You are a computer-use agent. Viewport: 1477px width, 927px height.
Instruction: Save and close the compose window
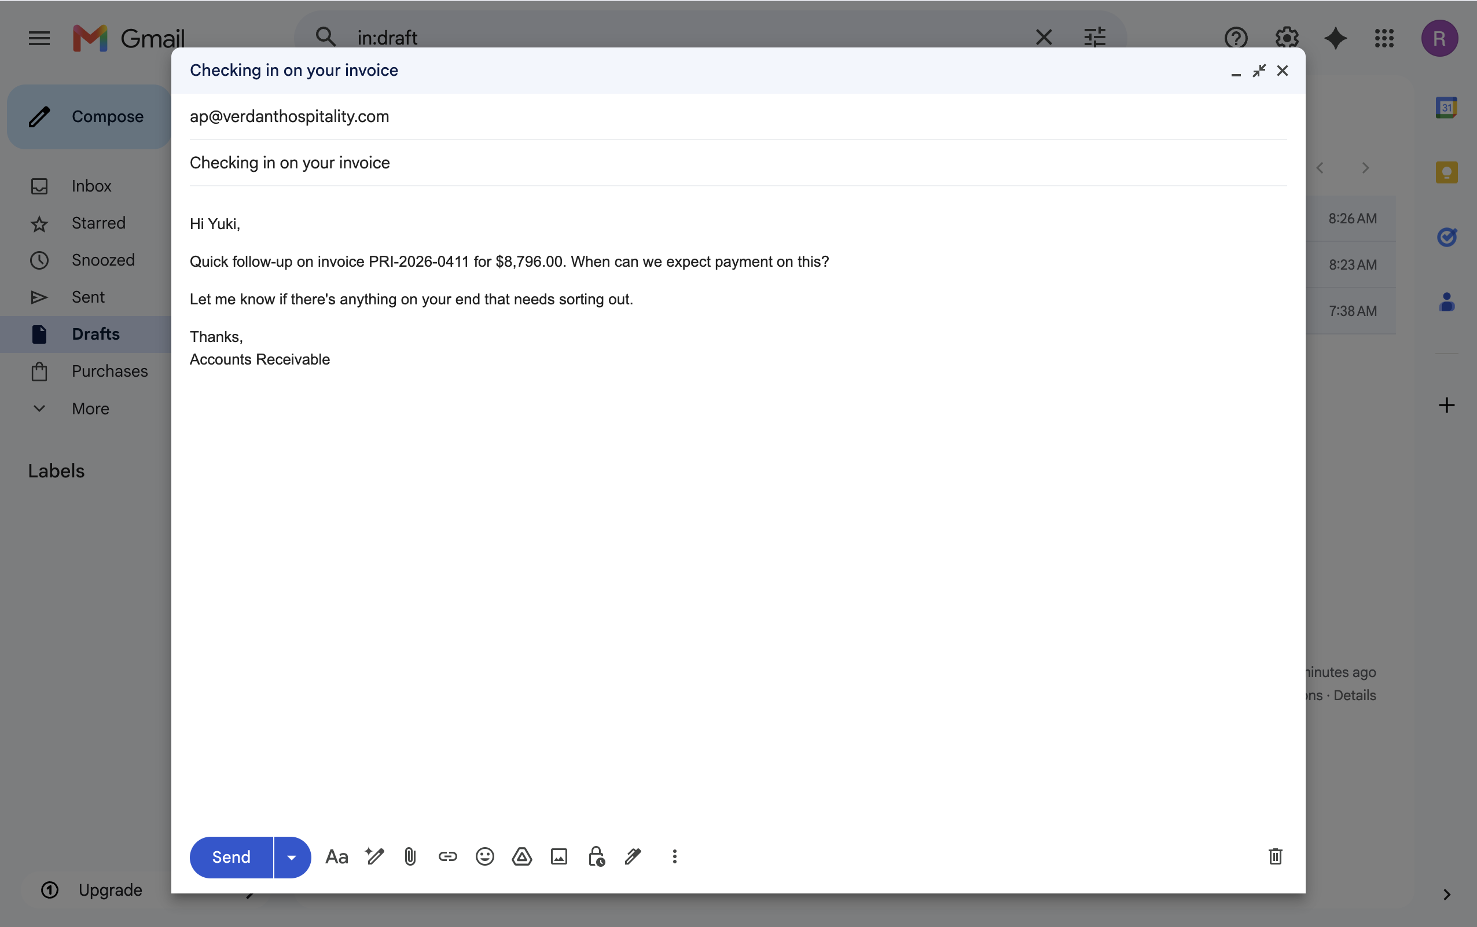pos(1282,71)
